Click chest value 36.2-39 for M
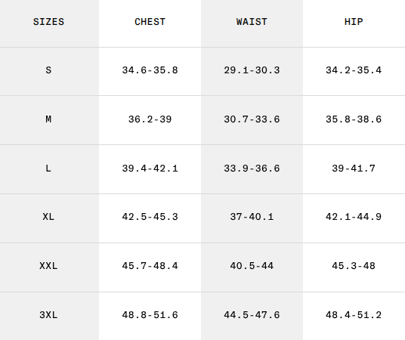Image resolution: width=405 pixels, height=340 pixels. (150, 119)
